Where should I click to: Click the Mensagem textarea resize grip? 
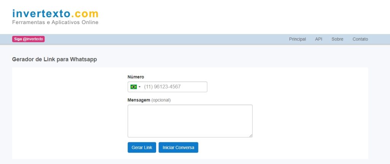click(251, 136)
